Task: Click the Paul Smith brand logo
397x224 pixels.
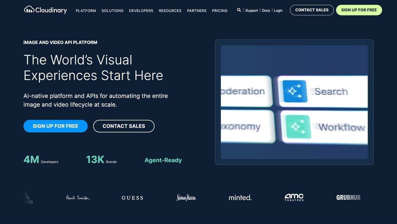Action: point(78,198)
